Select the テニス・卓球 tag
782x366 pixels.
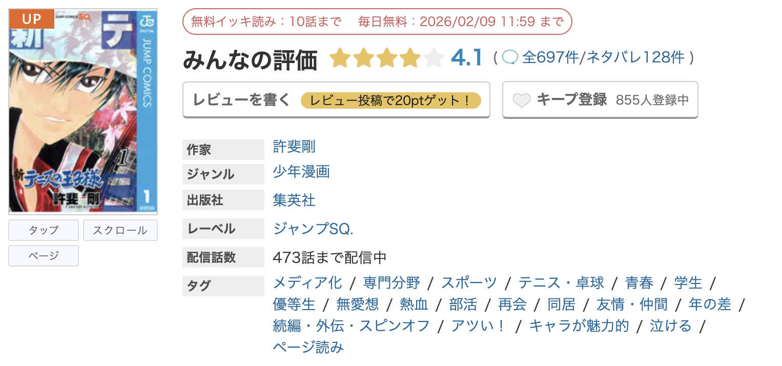click(x=562, y=282)
